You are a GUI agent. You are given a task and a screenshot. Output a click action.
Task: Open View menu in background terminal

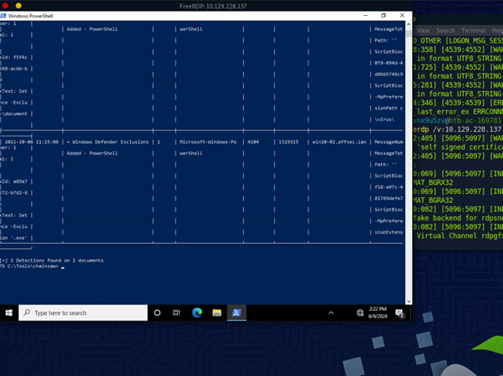coord(423,30)
